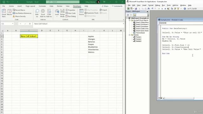Open the Visual Basic editor button
203x114 pixels.
(x=4, y=13)
